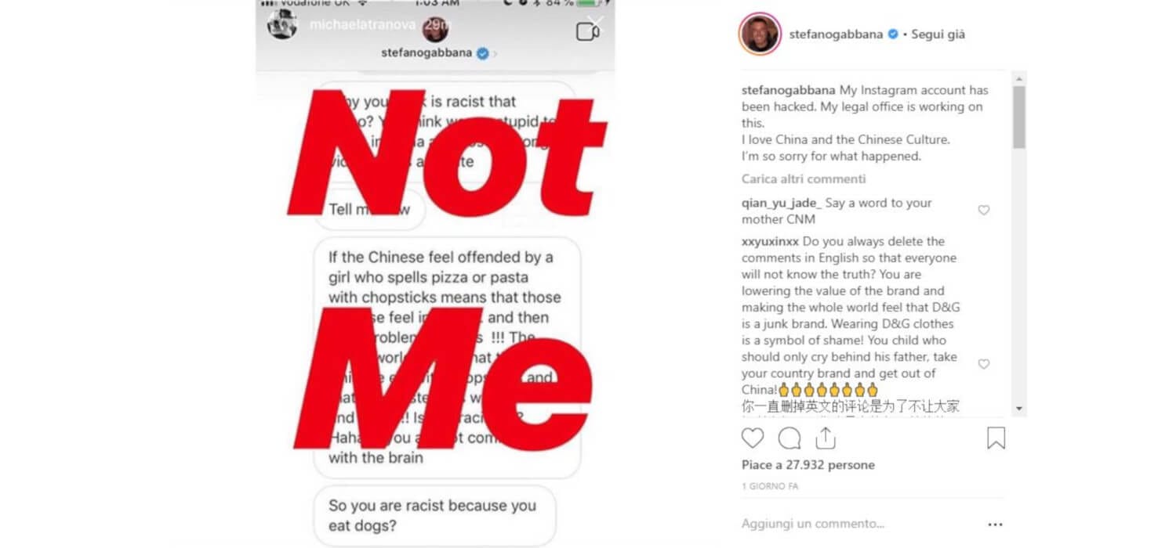Expand comments via Carica altri commenti
1176x548 pixels.
click(x=804, y=179)
